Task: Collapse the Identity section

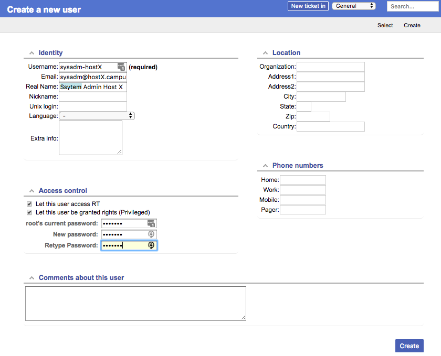Action: click(x=32, y=52)
